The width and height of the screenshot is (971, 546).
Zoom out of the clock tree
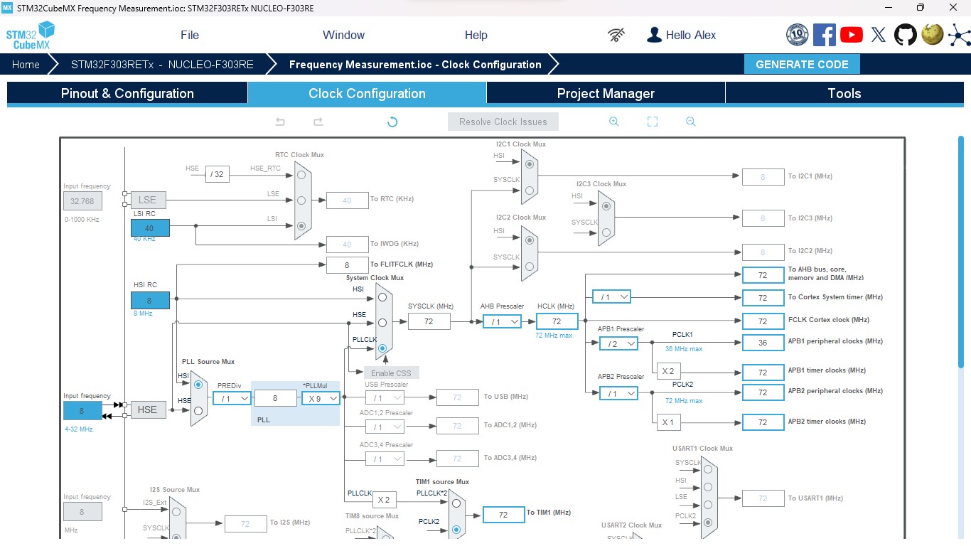click(x=691, y=122)
